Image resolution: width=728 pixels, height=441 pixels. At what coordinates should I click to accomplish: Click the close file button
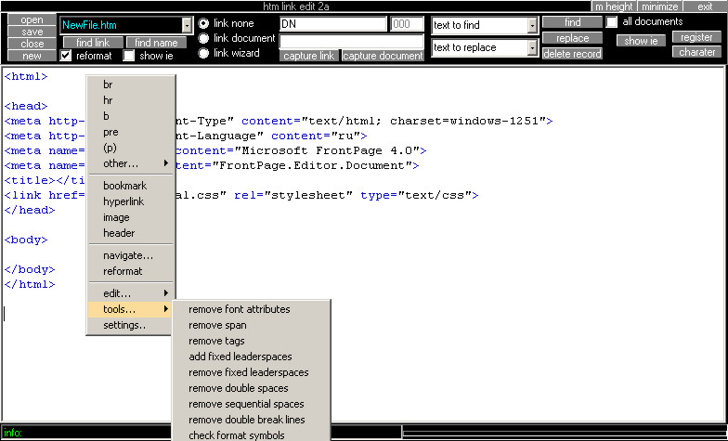32,44
